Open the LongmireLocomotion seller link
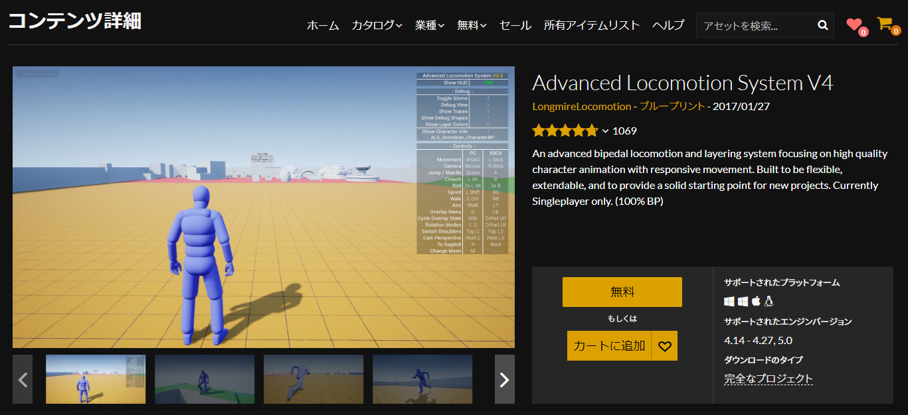The height and width of the screenshot is (415, 908). pyautogui.click(x=581, y=106)
